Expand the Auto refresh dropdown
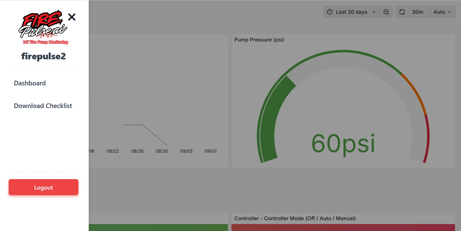The image size is (461, 231). click(443, 12)
